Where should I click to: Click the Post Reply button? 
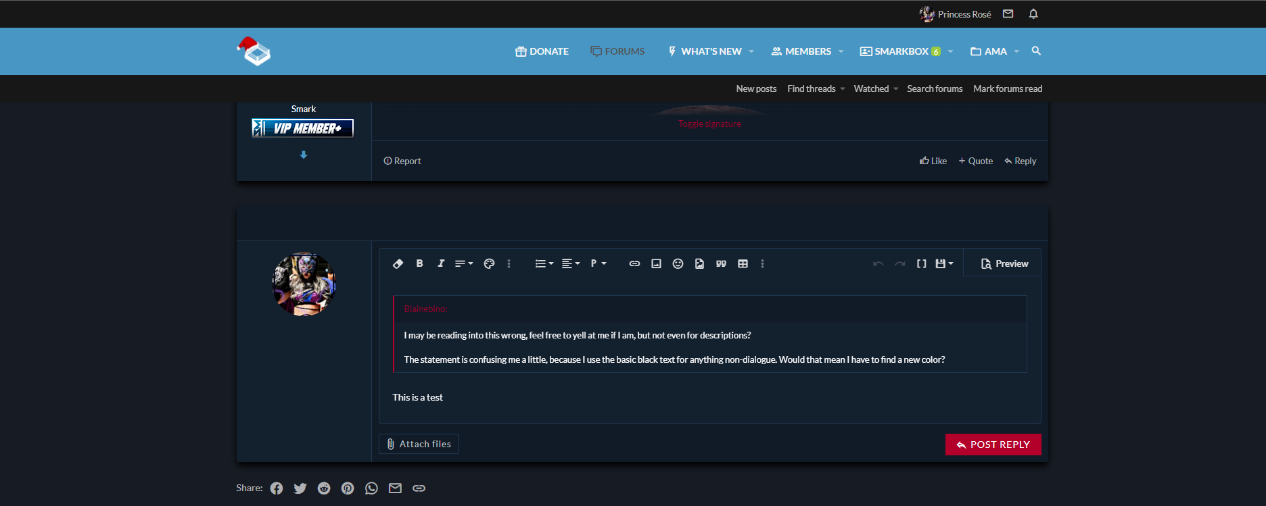pyautogui.click(x=993, y=445)
